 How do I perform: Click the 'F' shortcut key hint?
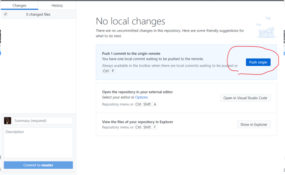pos(155,127)
